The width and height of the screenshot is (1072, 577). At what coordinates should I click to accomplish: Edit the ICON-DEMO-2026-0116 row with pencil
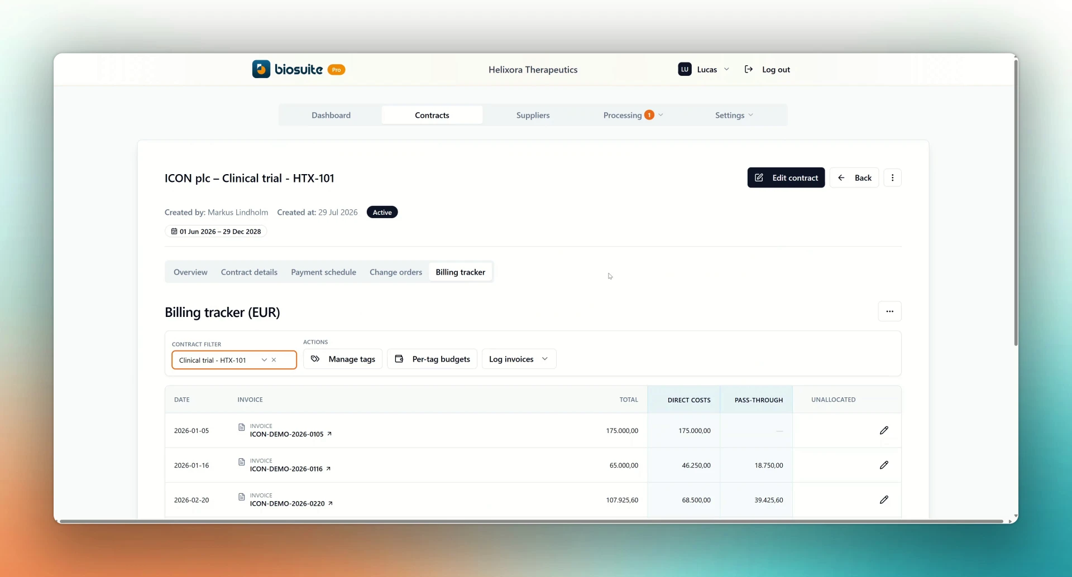click(884, 465)
